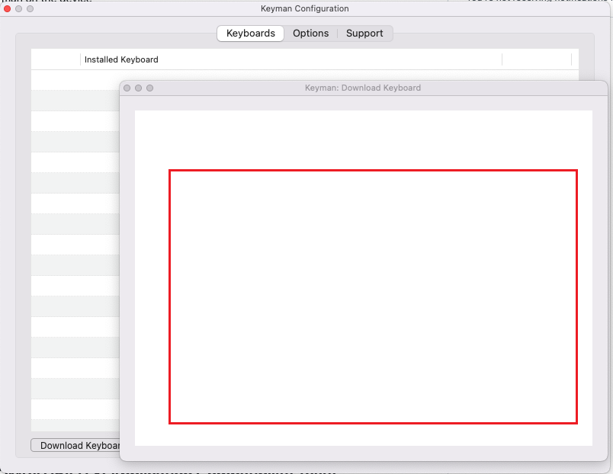Switch to the Keyboards tab
The height and width of the screenshot is (474, 613).
pyautogui.click(x=251, y=34)
